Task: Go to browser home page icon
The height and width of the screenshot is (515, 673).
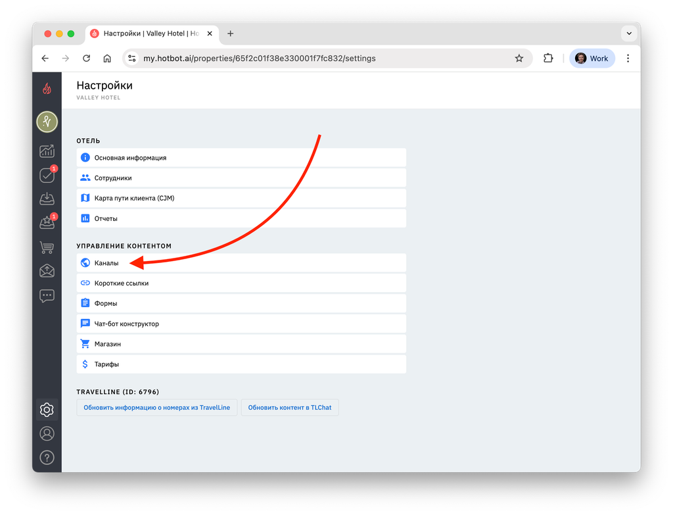Action: (x=107, y=59)
